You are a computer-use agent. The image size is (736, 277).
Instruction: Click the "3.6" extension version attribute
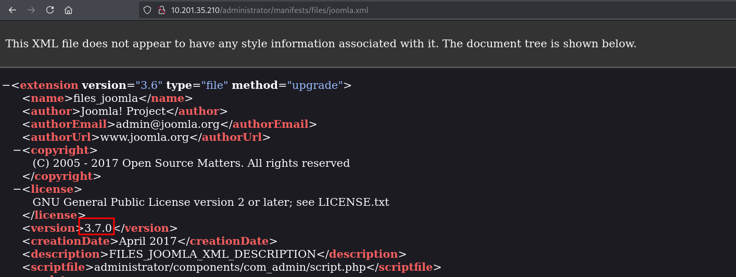pyautogui.click(x=149, y=85)
